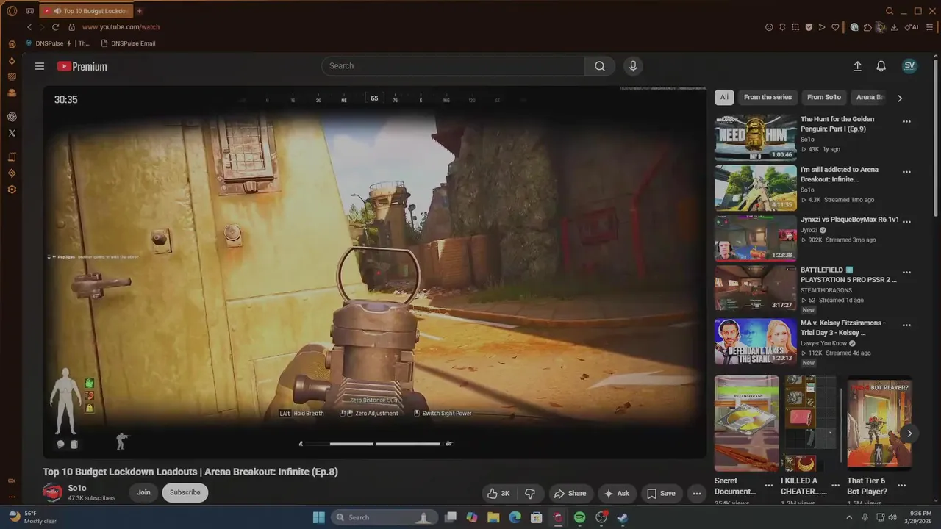Open File Explorer from the taskbar
This screenshot has width=941, height=529.
pos(493,517)
